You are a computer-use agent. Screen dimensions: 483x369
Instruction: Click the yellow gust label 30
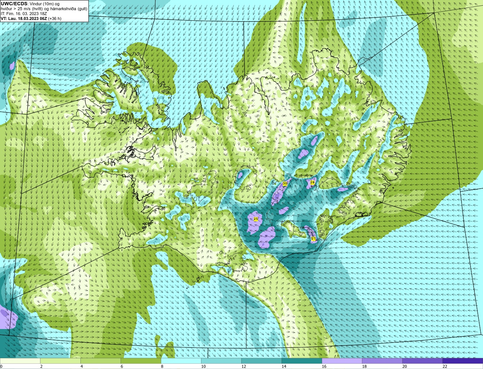click(285, 183)
